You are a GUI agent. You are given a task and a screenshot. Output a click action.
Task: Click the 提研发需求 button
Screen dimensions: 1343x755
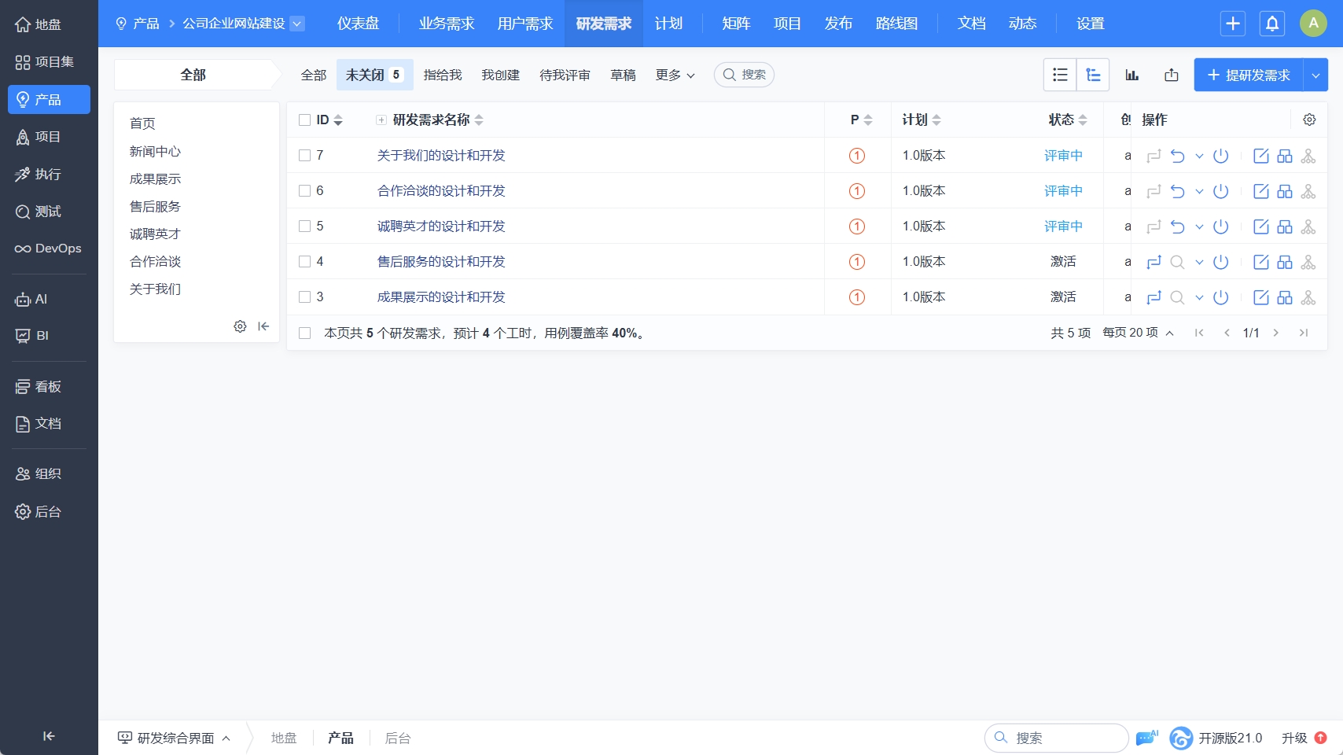pyautogui.click(x=1248, y=75)
